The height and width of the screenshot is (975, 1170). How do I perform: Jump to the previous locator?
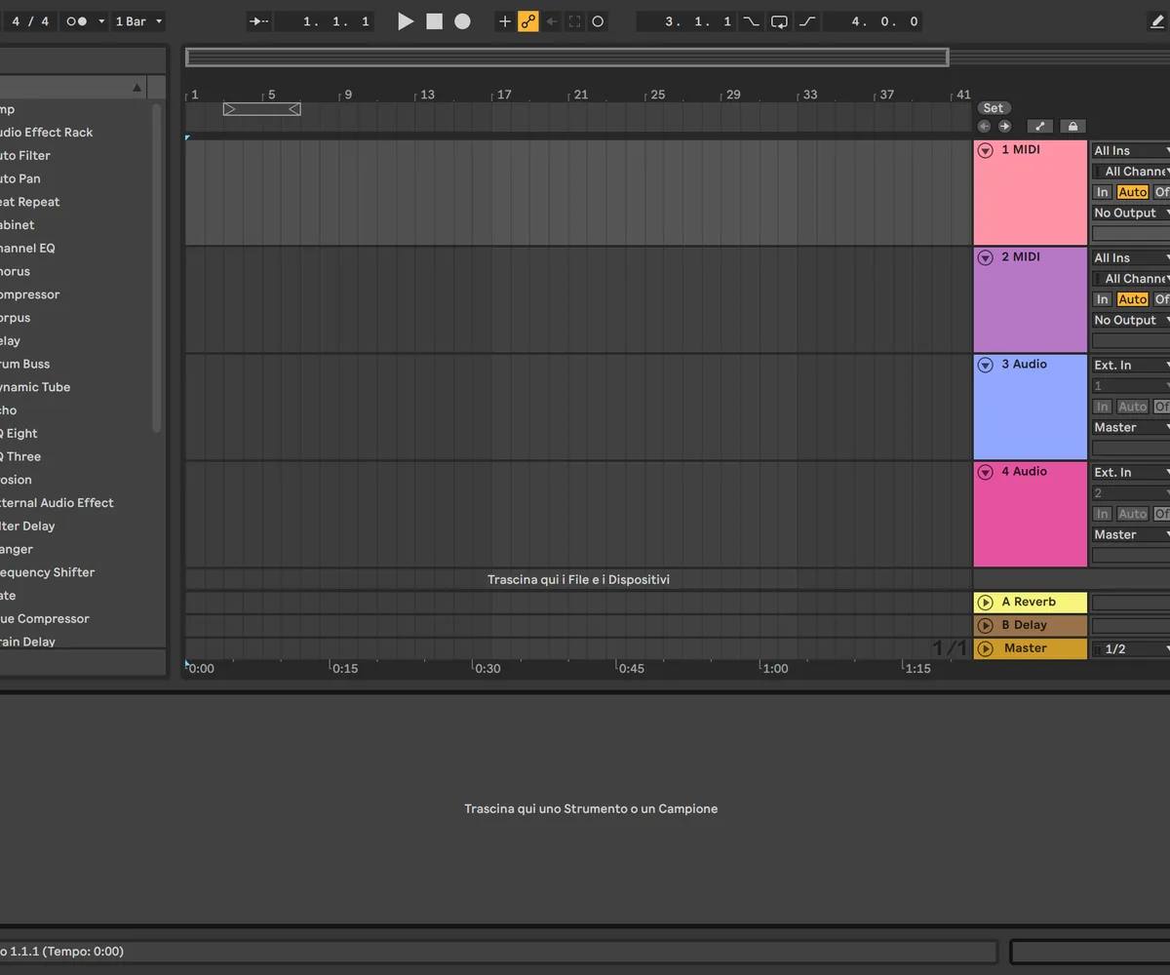point(984,126)
